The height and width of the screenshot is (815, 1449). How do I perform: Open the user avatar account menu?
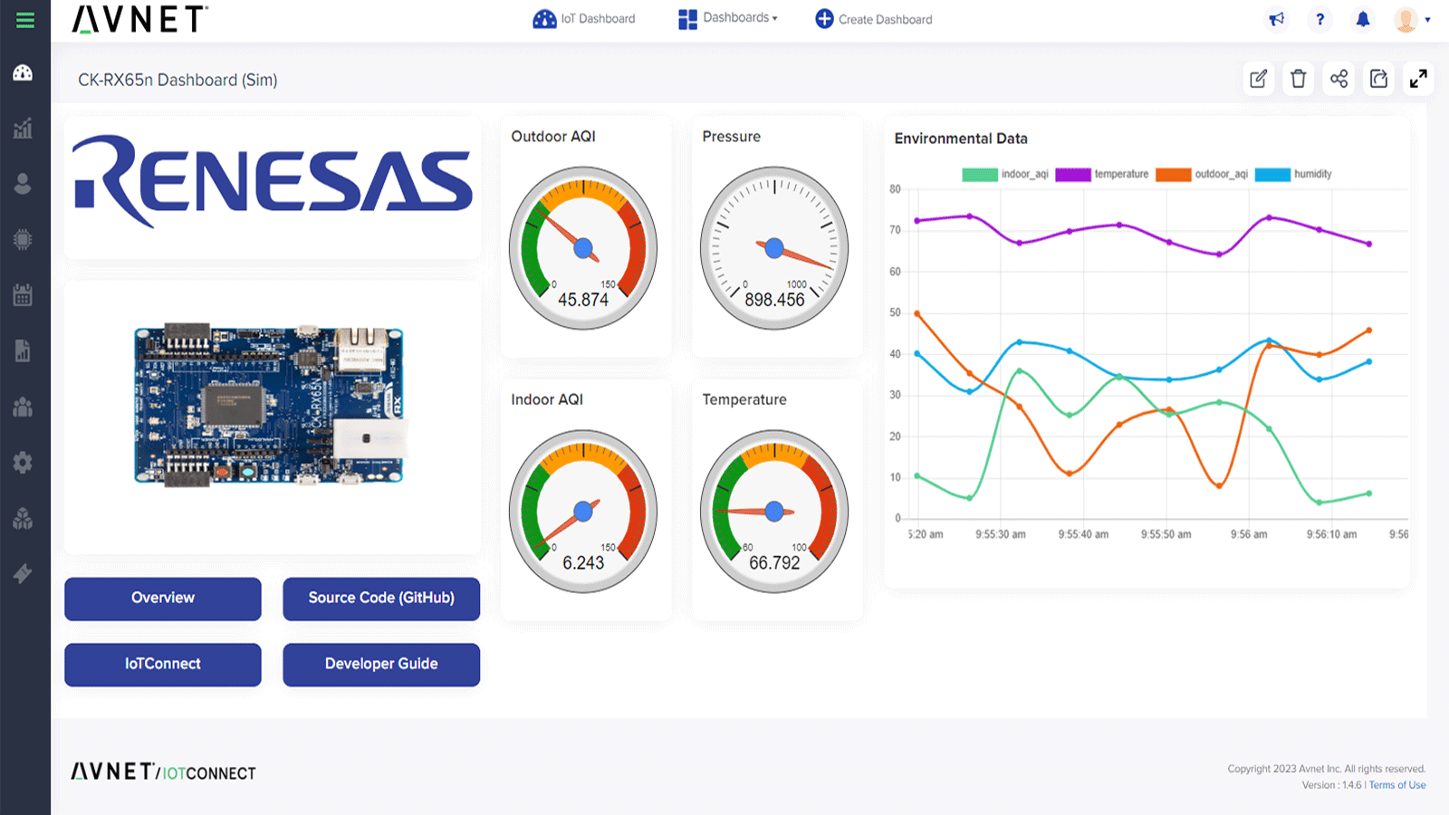[1412, 19]
